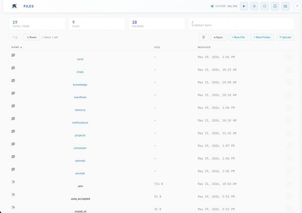Viewport: 302px width, 213px height.
Task: Open the workdir folder
Action: (80, 173)
